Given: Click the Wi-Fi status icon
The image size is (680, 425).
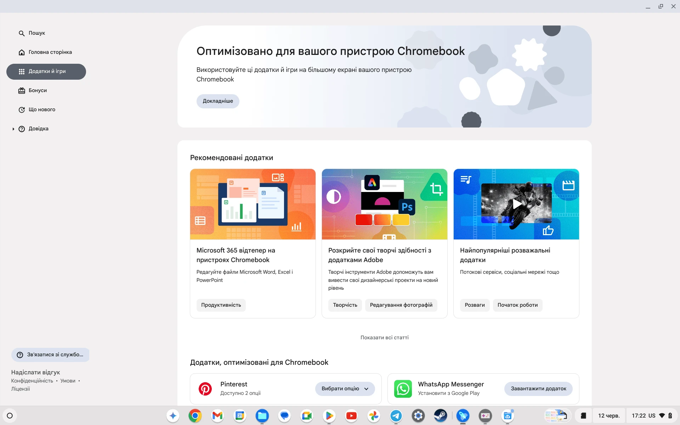Looking at the screenshot, I should [x=662, y=416].
